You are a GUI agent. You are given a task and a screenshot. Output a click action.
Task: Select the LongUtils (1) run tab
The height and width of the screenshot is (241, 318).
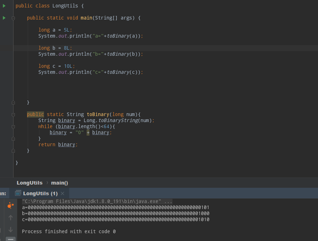(40, 193)
